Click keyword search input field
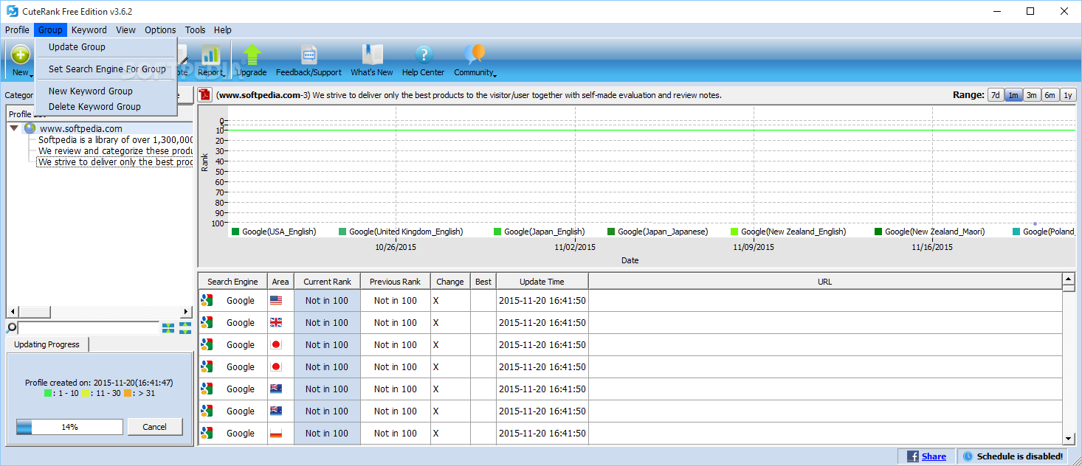This screenshot has width=1082, height=466. (89, 327)
